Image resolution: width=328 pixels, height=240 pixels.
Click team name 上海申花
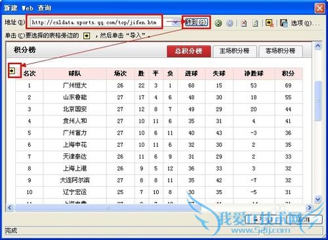75,144
